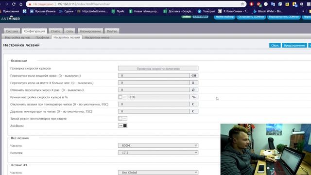
Task: Open the 'Р. Кови Стивен' bookmark
Action: point(233,11)
